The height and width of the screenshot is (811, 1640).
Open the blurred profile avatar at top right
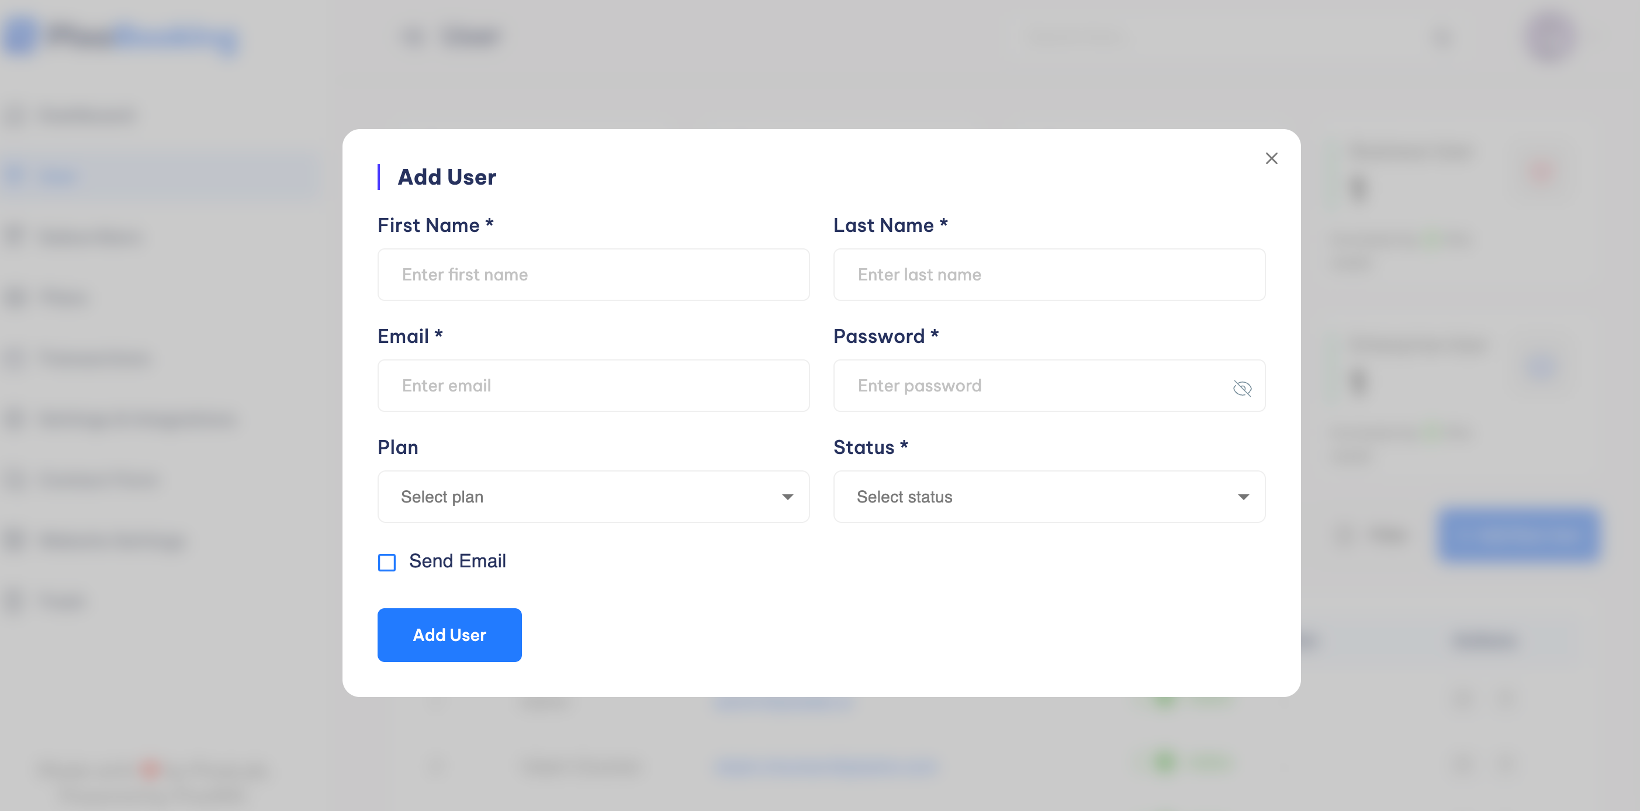1550,36
